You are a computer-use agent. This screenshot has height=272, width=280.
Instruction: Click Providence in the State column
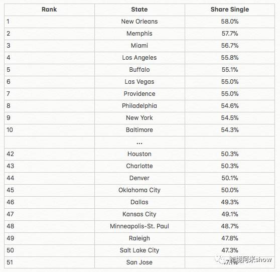coord(139,94)
